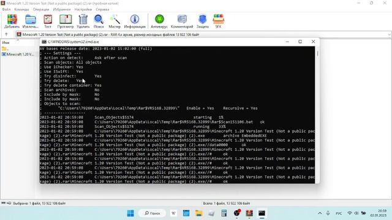Click the microphone tray icon
This screenshot has width=392, height=220.
[328, 213]
